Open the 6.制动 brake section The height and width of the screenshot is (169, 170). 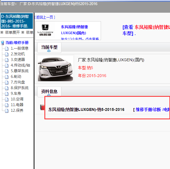tap(16, 76)
